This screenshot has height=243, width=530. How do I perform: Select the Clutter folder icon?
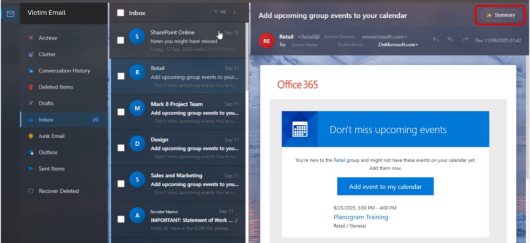[31, 55]
